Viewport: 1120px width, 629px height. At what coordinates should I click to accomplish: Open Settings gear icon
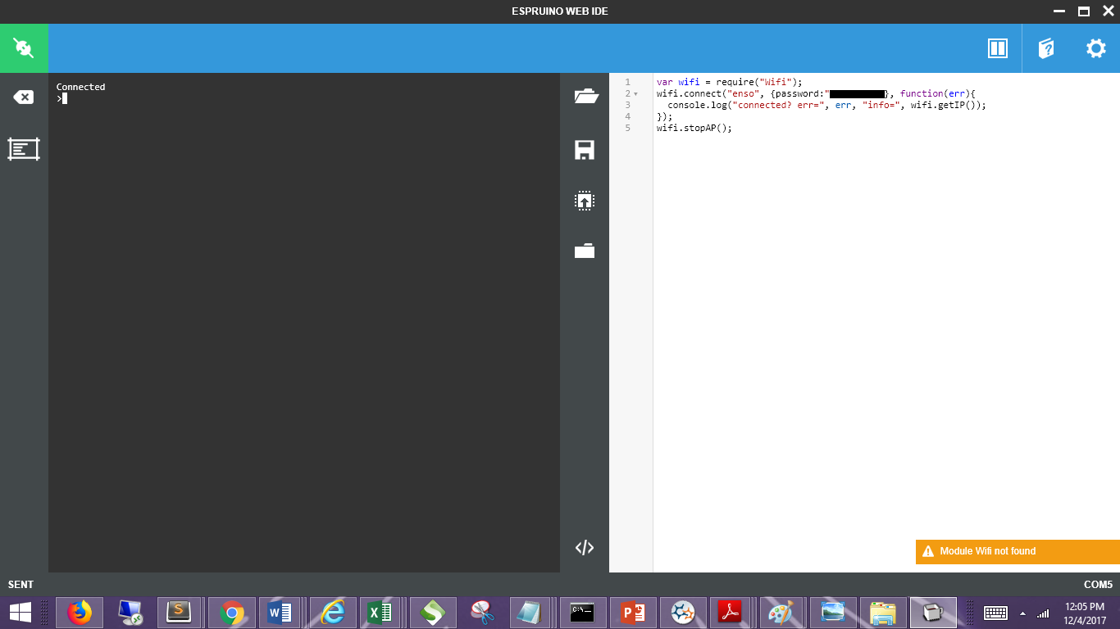click(1096, 48)
